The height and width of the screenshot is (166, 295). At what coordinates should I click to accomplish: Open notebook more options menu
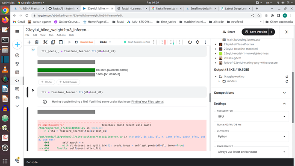coord(205,42)
